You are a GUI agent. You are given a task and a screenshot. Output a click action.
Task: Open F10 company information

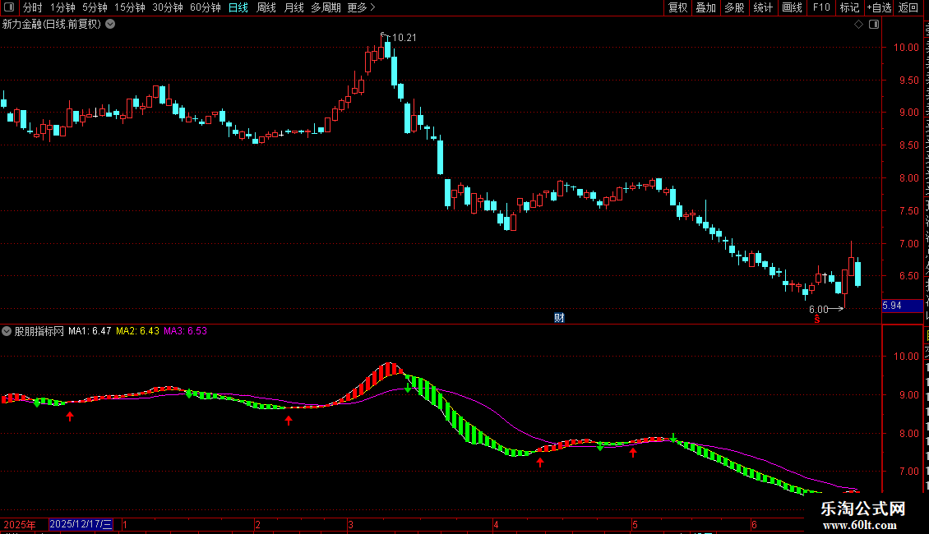pyautogui.click(x=821, y=7)
